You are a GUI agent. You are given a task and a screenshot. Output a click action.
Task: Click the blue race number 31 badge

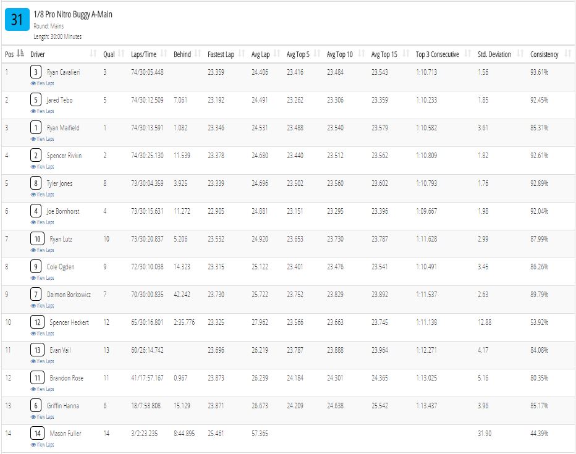point(17,19)
